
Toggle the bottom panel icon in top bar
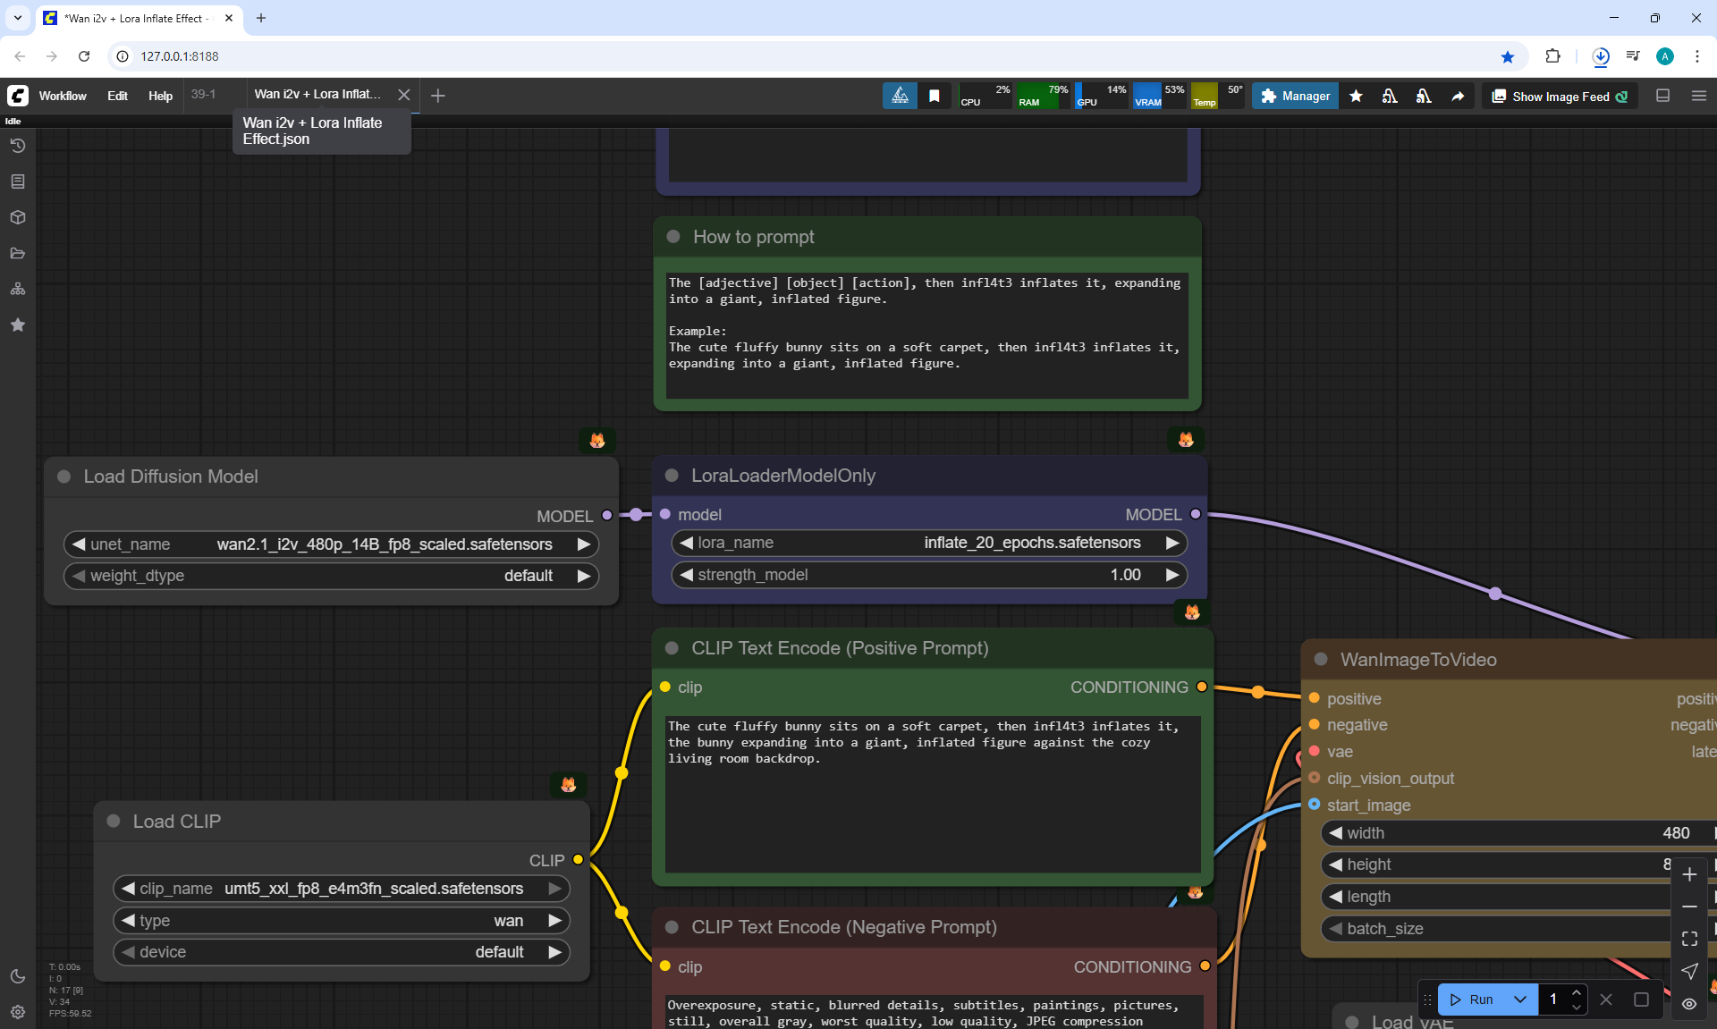click(x=1663, y=96)
